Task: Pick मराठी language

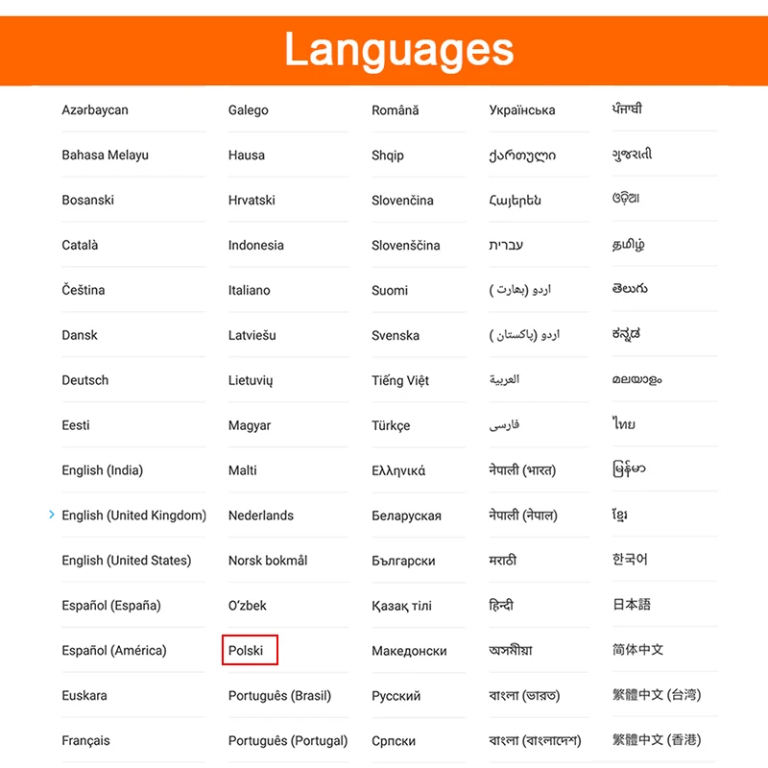Action: point(502,560)
